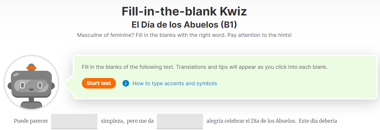Focus the blank after 'pero me da'
Screen dimensions: 380x130
(x=180, y=121)
